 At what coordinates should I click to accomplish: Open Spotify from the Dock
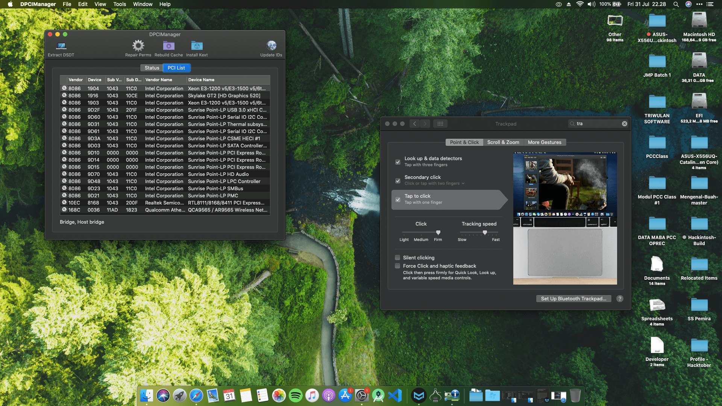[x=296, y=395]
